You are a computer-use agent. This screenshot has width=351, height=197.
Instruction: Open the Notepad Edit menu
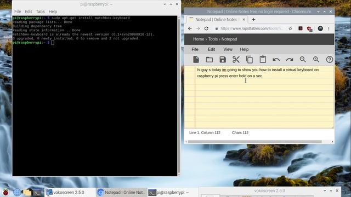pyautogui.click(x=211, y=49)
